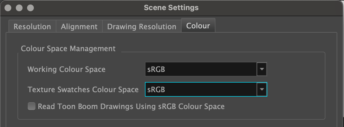
Task: Click the Texture Swatches Colour Space label
Action: pos(83,90)
